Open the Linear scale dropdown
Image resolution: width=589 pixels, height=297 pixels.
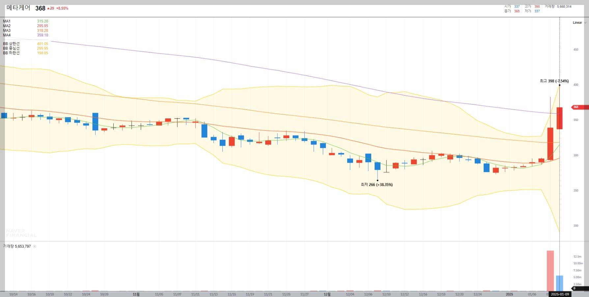click(x=579, y=23)
